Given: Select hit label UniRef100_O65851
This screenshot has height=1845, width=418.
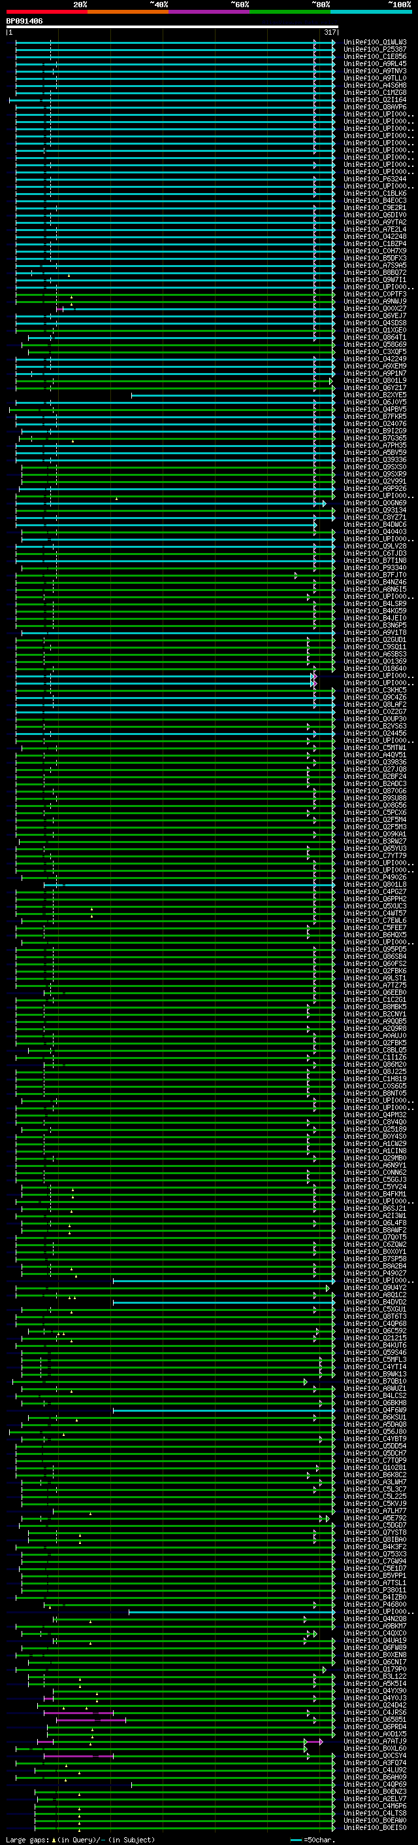Looking at the screenshot, I should [375, 1719].
